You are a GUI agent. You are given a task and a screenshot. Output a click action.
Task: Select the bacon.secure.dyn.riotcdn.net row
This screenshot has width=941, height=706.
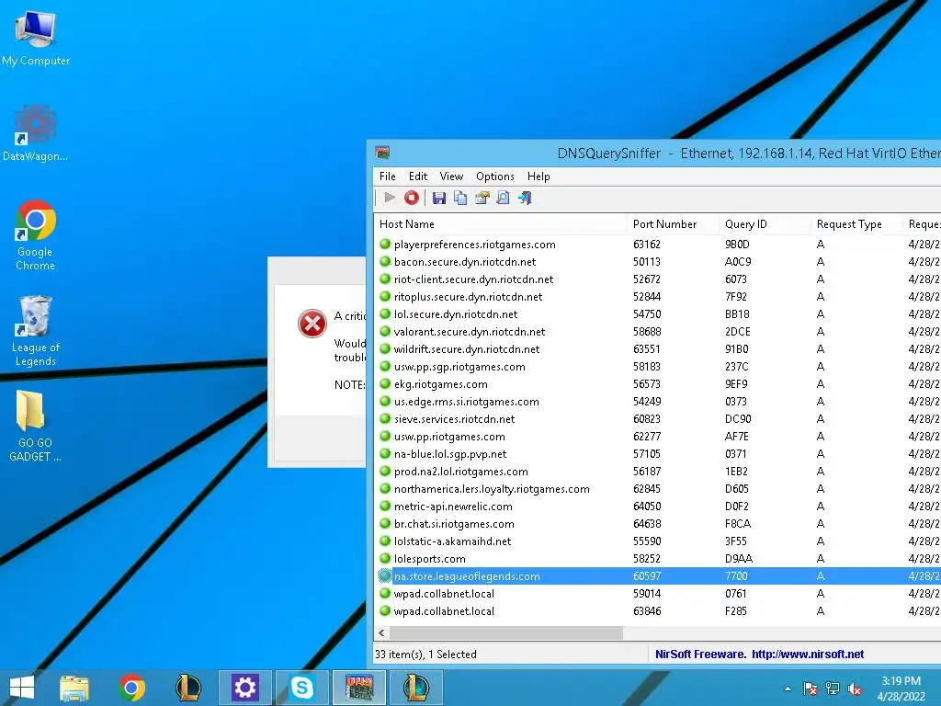click(x=657, y=262)
